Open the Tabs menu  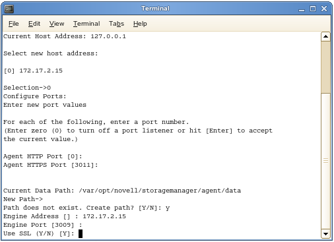tap(116, 24)
